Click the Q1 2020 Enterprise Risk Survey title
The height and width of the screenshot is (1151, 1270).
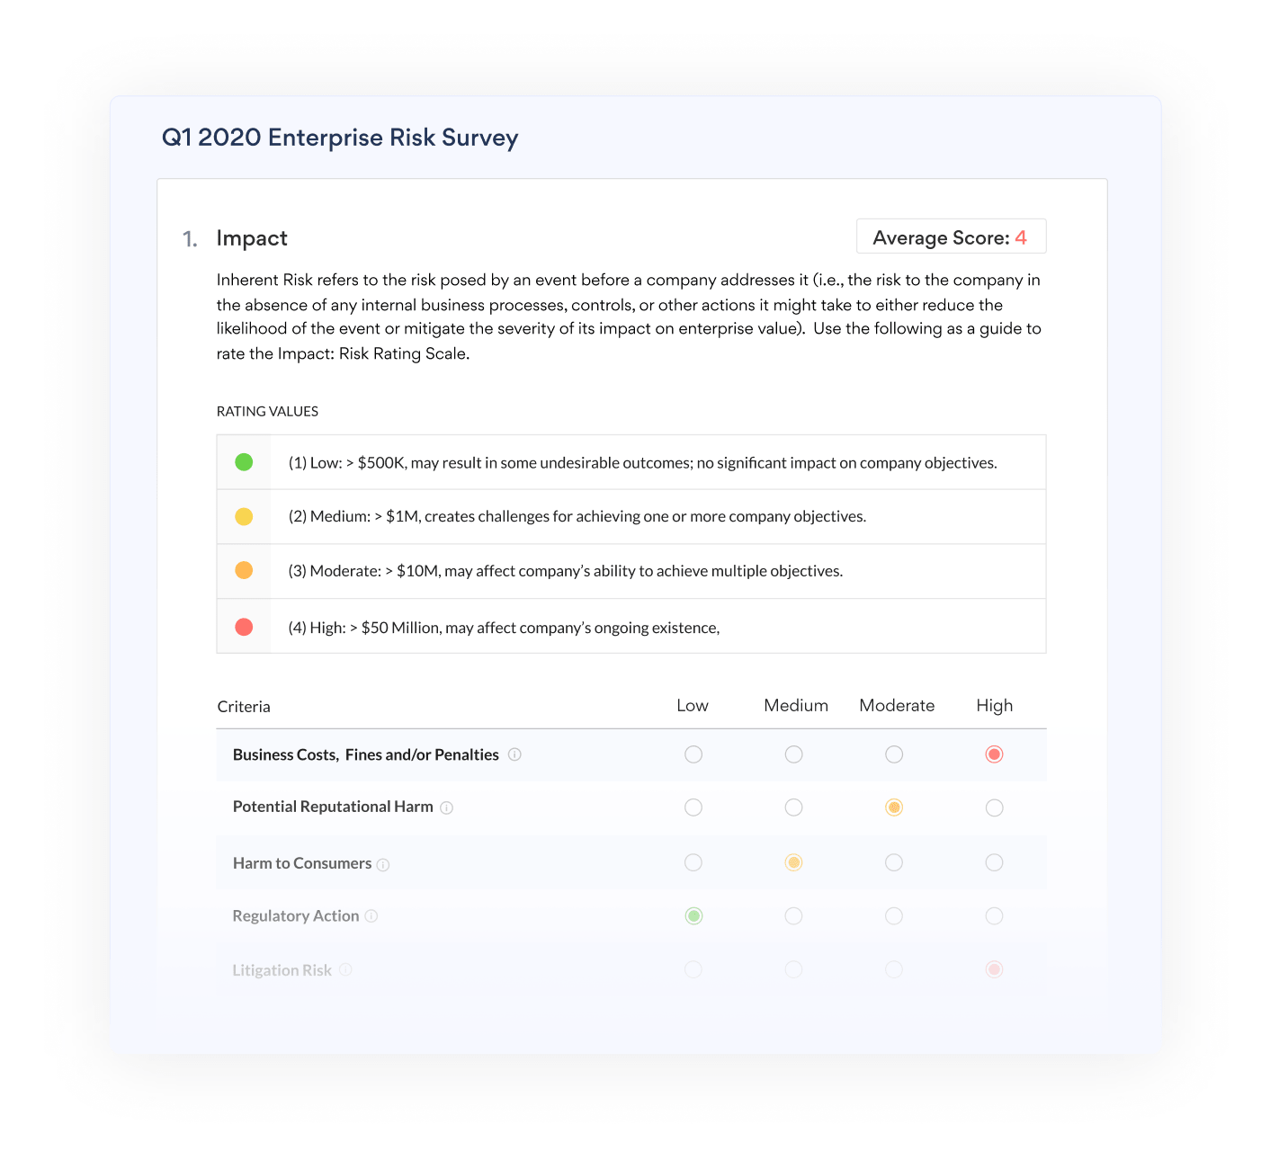[x=340, y=138]
